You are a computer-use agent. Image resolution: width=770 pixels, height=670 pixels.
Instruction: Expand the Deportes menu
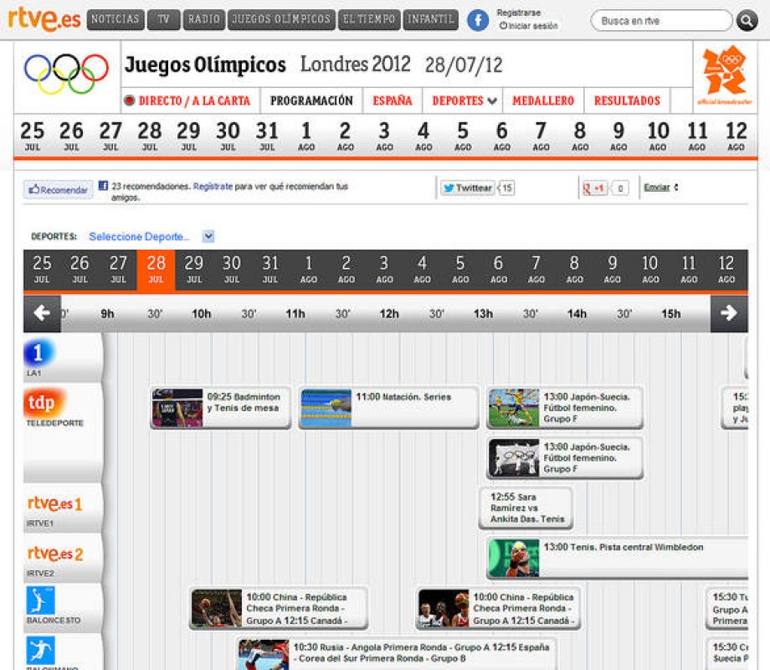pyautogui.click(x=465, y=100)
